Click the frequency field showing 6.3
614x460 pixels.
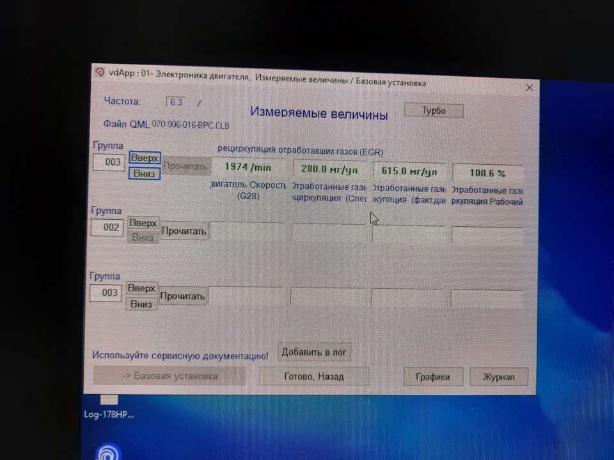(x=176, y=102)
